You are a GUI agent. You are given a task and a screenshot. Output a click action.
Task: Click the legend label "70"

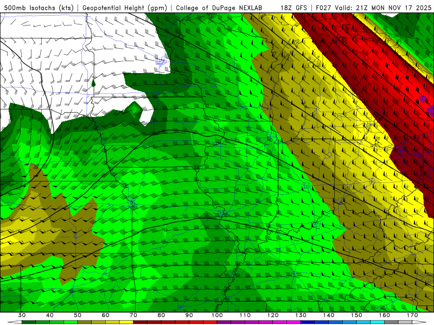pos(133,315)
